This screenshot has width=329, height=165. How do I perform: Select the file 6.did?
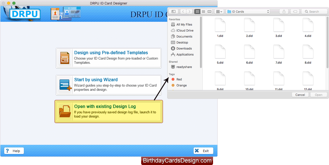[x=249, y=54]
